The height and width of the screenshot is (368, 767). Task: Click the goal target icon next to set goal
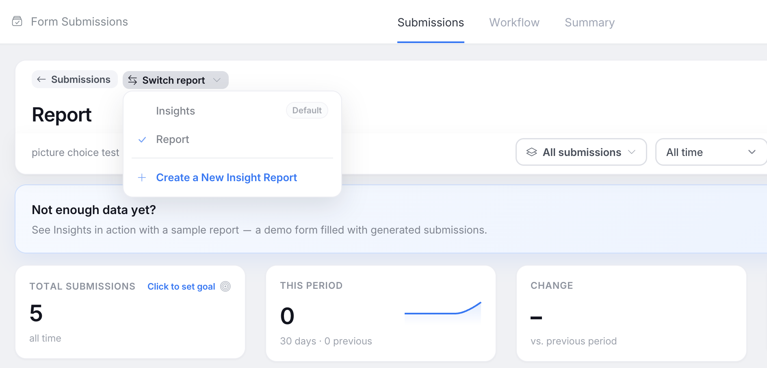point(225,286)
